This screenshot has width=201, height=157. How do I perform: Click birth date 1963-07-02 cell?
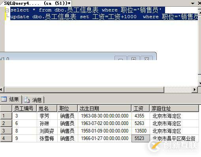coord(105,123)
